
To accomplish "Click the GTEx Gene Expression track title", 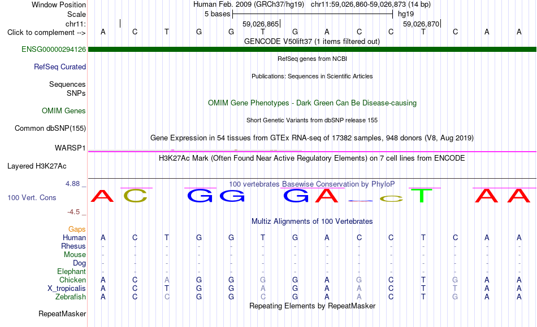I will (x=312, y=138).
